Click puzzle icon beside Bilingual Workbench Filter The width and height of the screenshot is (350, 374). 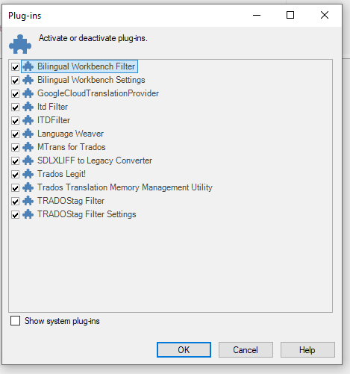click(28, 66)
